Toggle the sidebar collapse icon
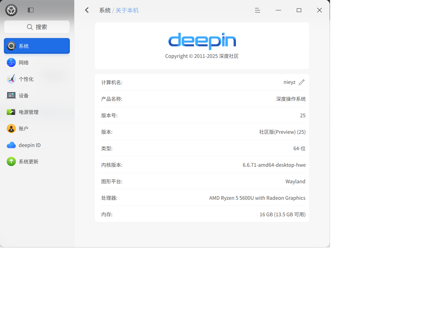Screen dimensions: 440x330 [31, 10]
